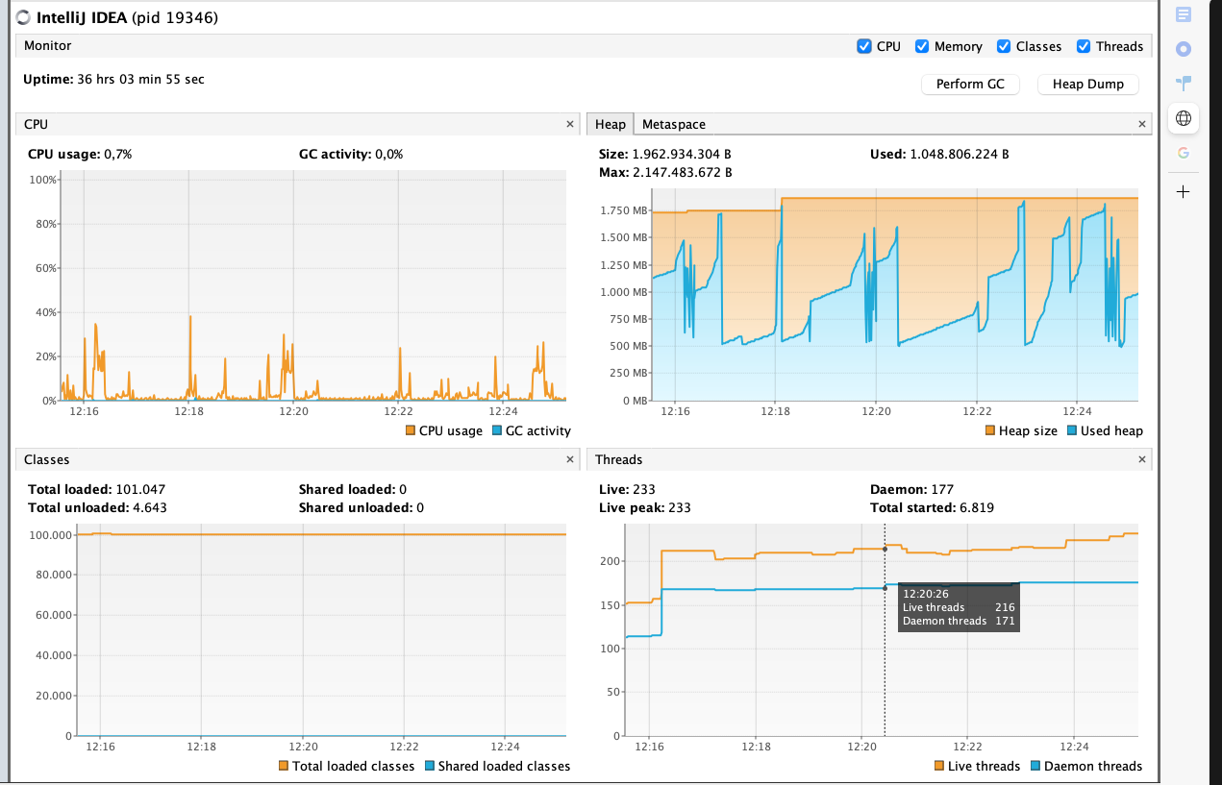
Task: Click the Perform GC button
Action: coord(970,84)
